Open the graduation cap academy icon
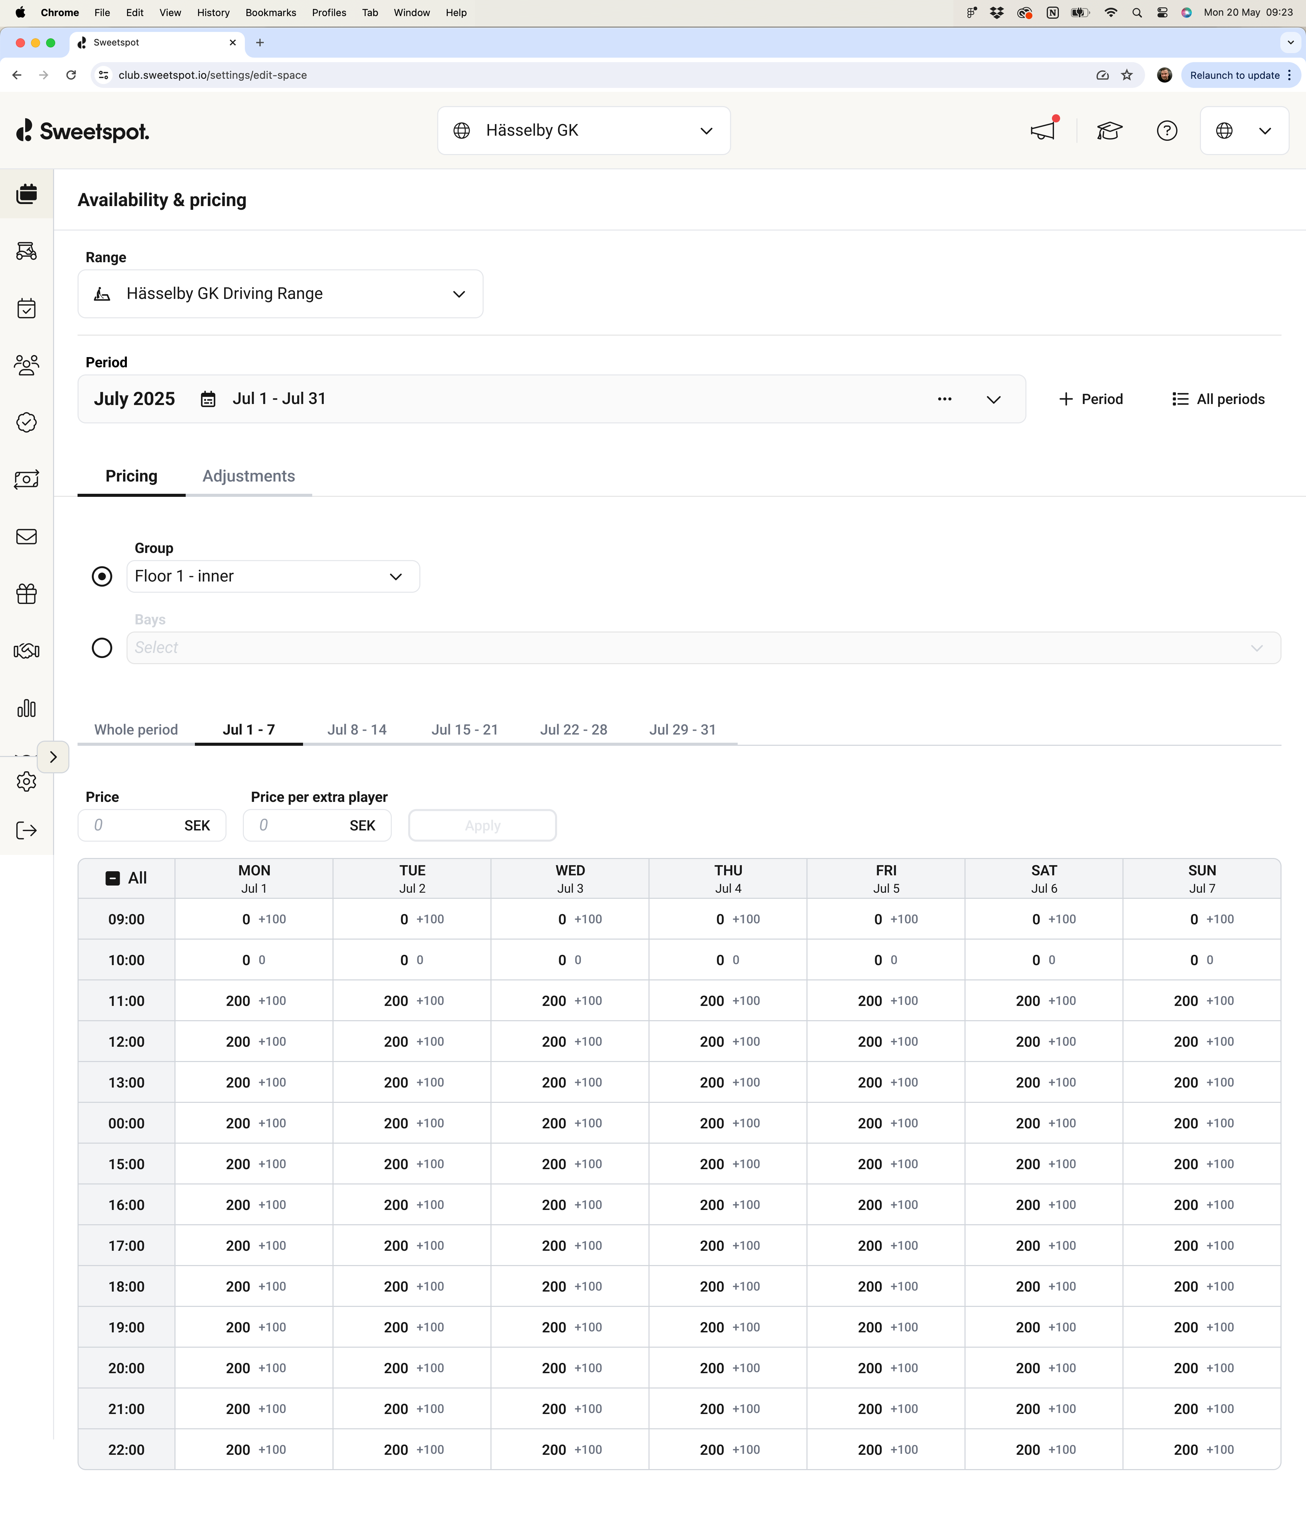Screen dimensions: 1306x1515 point(1109,131)
